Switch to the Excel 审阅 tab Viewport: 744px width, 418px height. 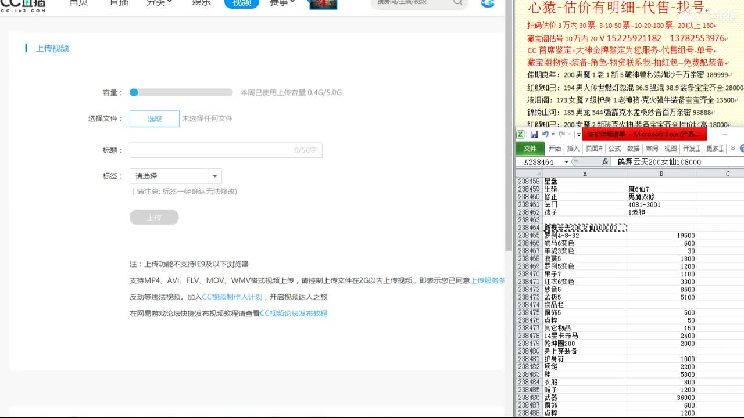(x=652, y=149)
